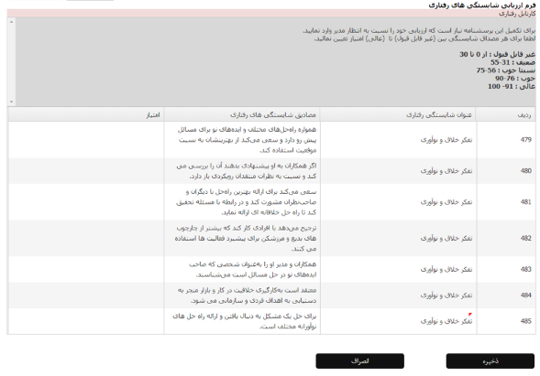Click the scale line نسبتا خوب : 56-75
The image size is (540, 376).
point(506,70)
